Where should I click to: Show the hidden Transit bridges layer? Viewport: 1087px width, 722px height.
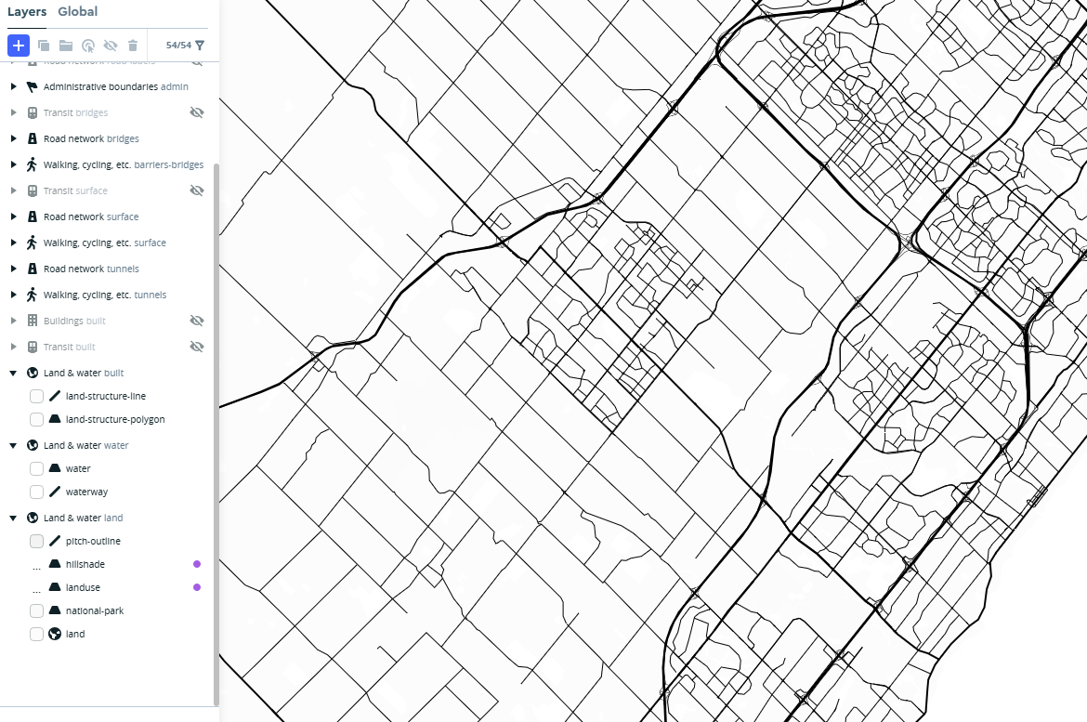point(197,112)
